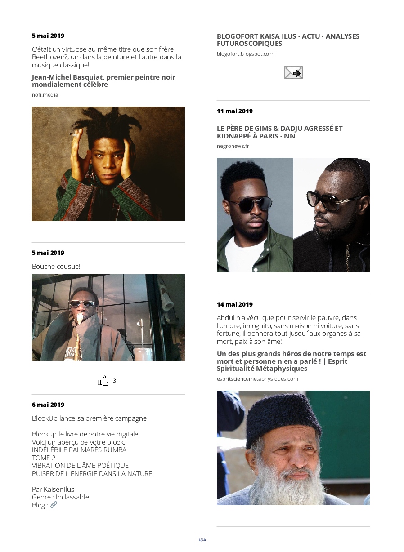Visit espritsciencemetaphysiques.com link
The height and width of the screenshot is (552, 404).
(x=257, y=379)
